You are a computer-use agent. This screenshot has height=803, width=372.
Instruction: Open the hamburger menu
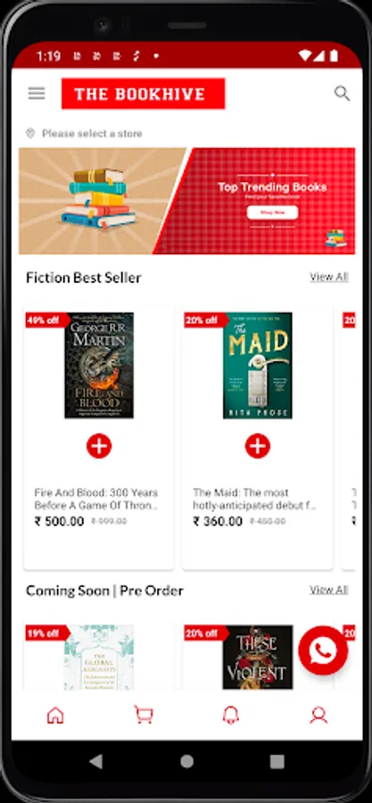(x=37, y=93)
